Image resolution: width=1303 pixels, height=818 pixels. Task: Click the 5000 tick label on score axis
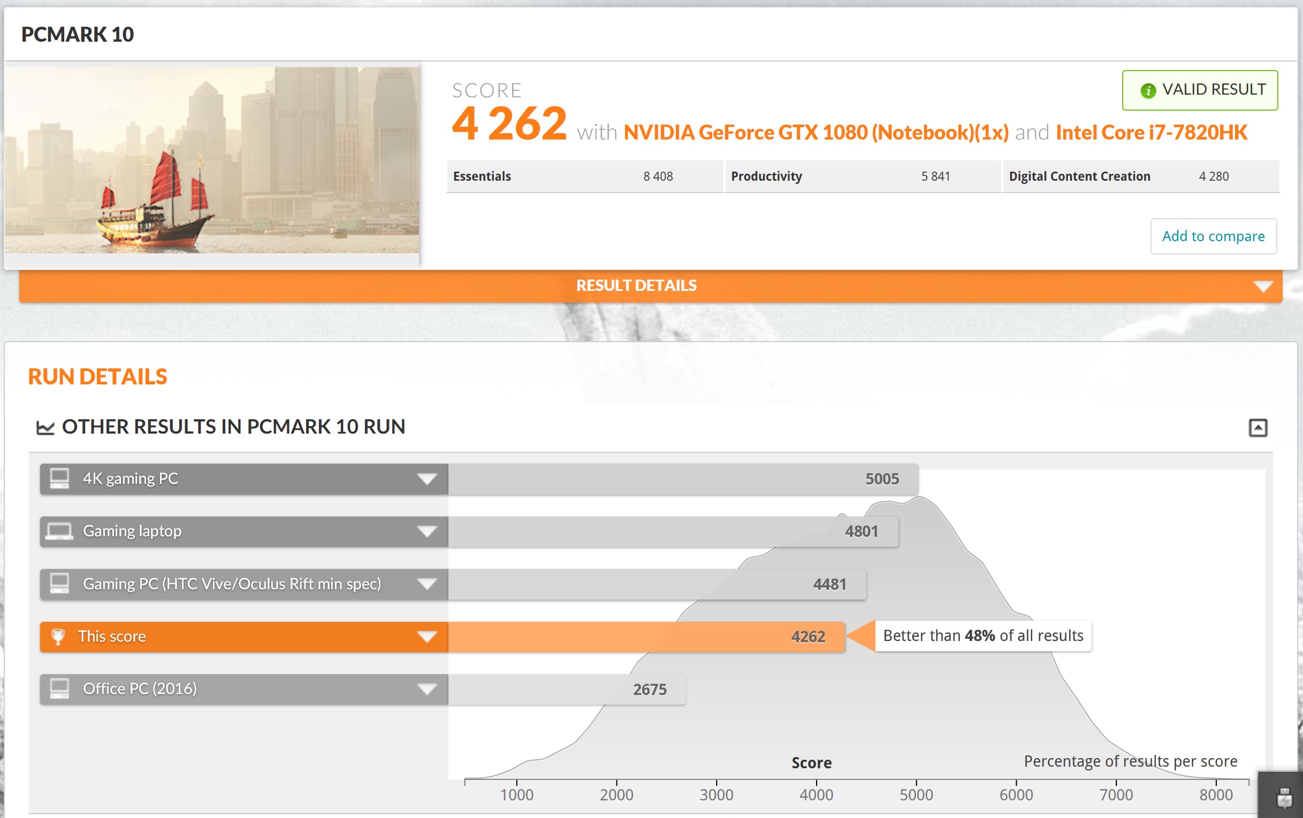(916, 795)
